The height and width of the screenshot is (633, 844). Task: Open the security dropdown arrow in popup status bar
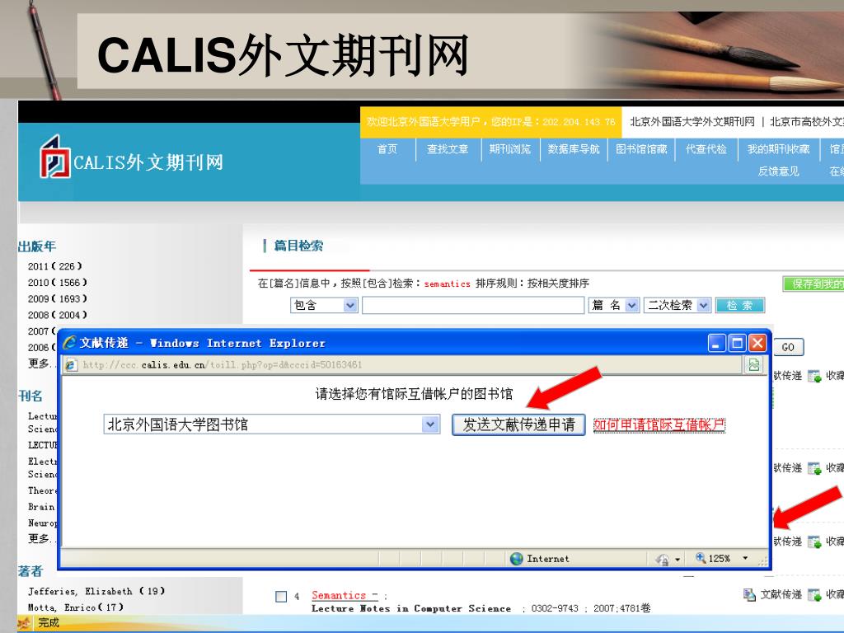tap(678, 560)
